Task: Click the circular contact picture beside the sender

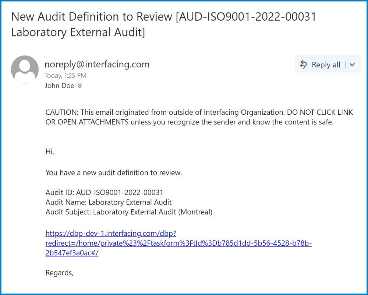Action: click(25, 70)
